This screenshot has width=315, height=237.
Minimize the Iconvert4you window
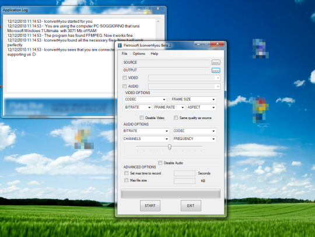[198, 44]
